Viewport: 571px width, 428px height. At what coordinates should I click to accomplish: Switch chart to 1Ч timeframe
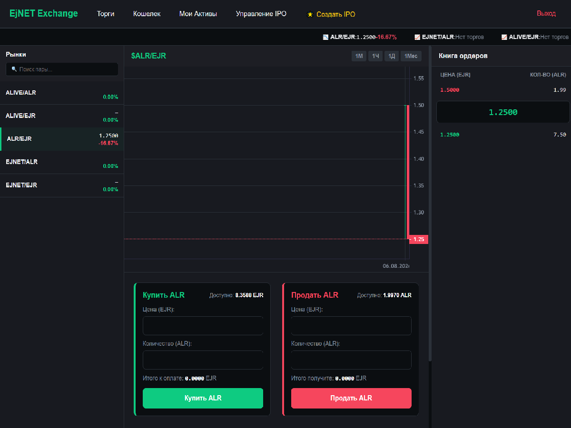(375, 56)
